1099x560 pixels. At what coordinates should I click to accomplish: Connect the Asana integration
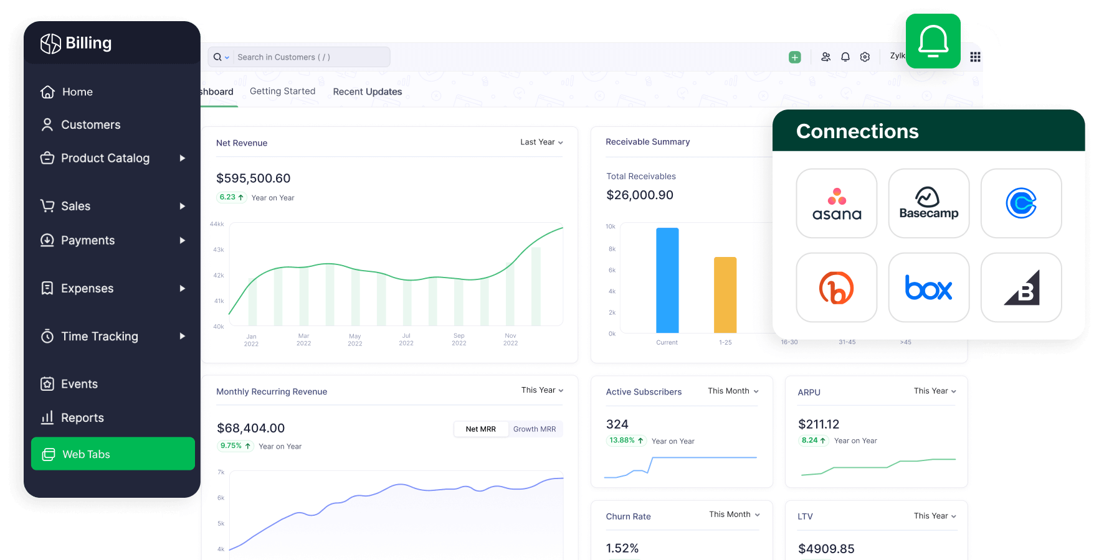pyautogui.click(x=837, y=203)
